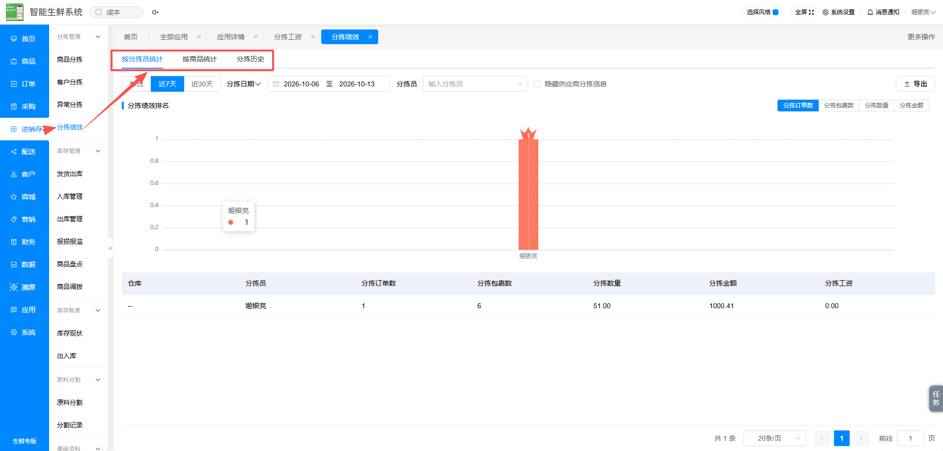The width and height of the screenshot is (943, 451).
Task: Open 消息通知 bell notifications
Action: (870, 12)
